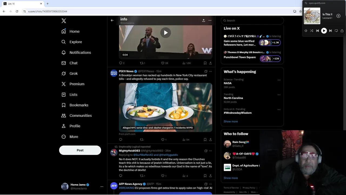Click the X search field

252,21
